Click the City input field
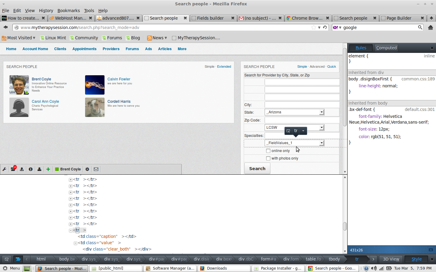This screenshot has height=272, width=436. pyautogui.click(x=302, y=105)
